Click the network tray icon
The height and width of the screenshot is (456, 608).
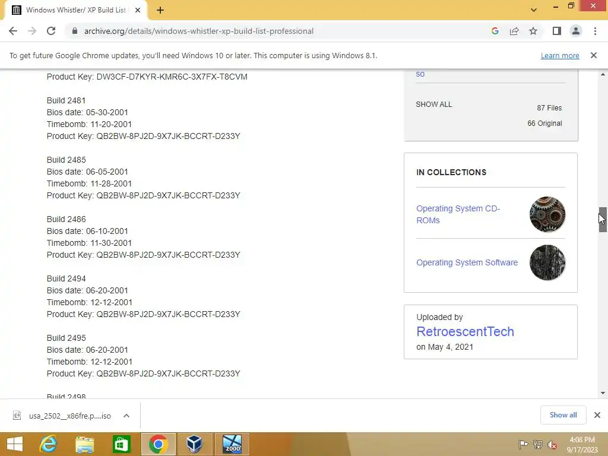point(538,444)
